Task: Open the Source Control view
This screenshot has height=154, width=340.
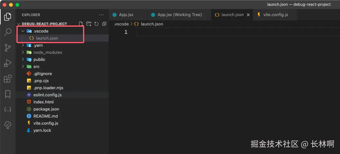Action: [x=8, y=48]
